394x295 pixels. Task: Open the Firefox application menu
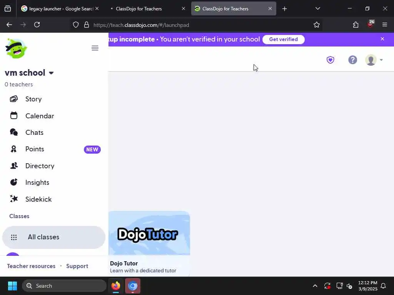[385, 25]
